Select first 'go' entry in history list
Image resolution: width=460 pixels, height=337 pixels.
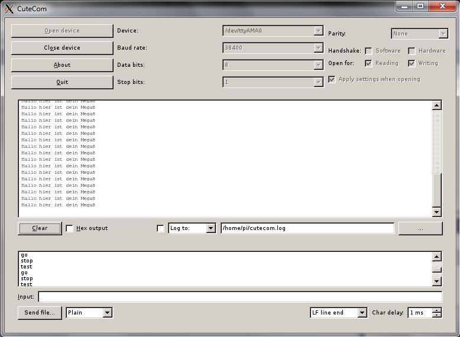pos(24,255)
